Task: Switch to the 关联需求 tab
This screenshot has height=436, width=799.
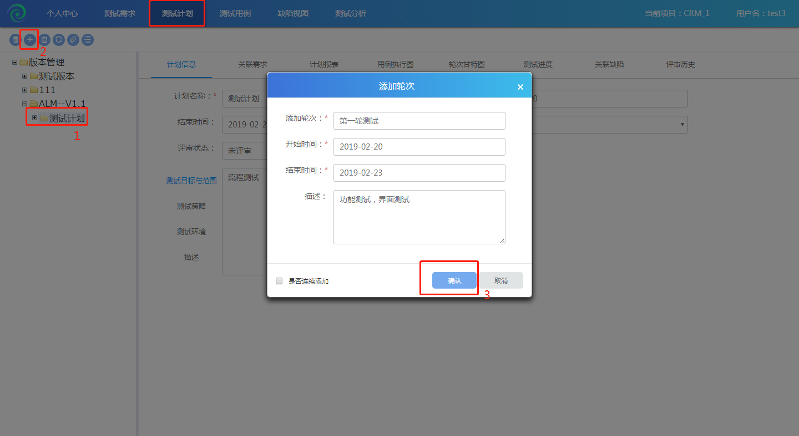Action: click(252, 64)
